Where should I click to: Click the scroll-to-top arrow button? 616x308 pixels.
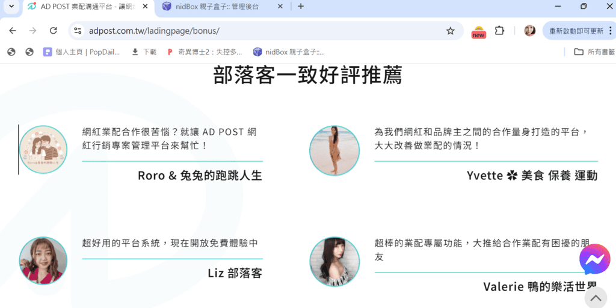[x=596, y=298]
